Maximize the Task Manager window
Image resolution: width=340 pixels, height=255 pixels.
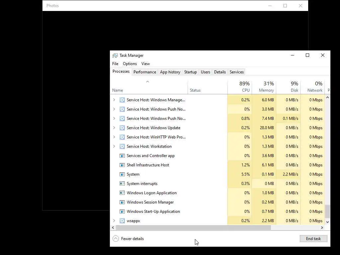tap(307, 55)
